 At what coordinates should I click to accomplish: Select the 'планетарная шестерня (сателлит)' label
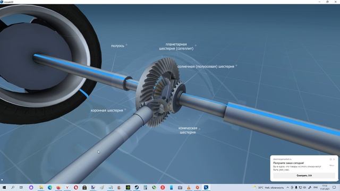176,47
